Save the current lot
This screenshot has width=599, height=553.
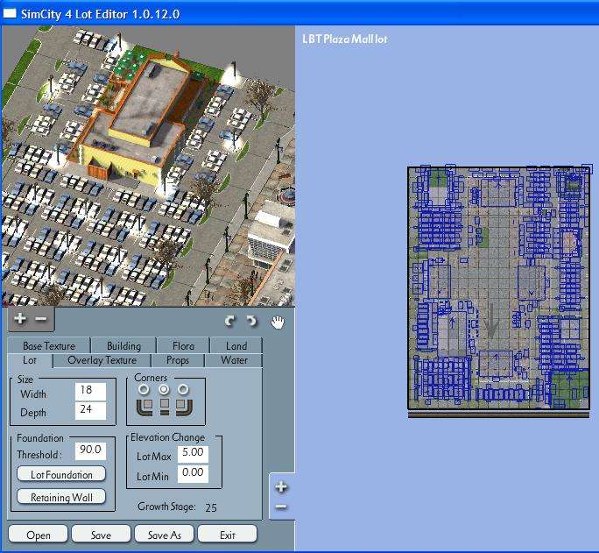pyautogui.click(x=102, y=535)
